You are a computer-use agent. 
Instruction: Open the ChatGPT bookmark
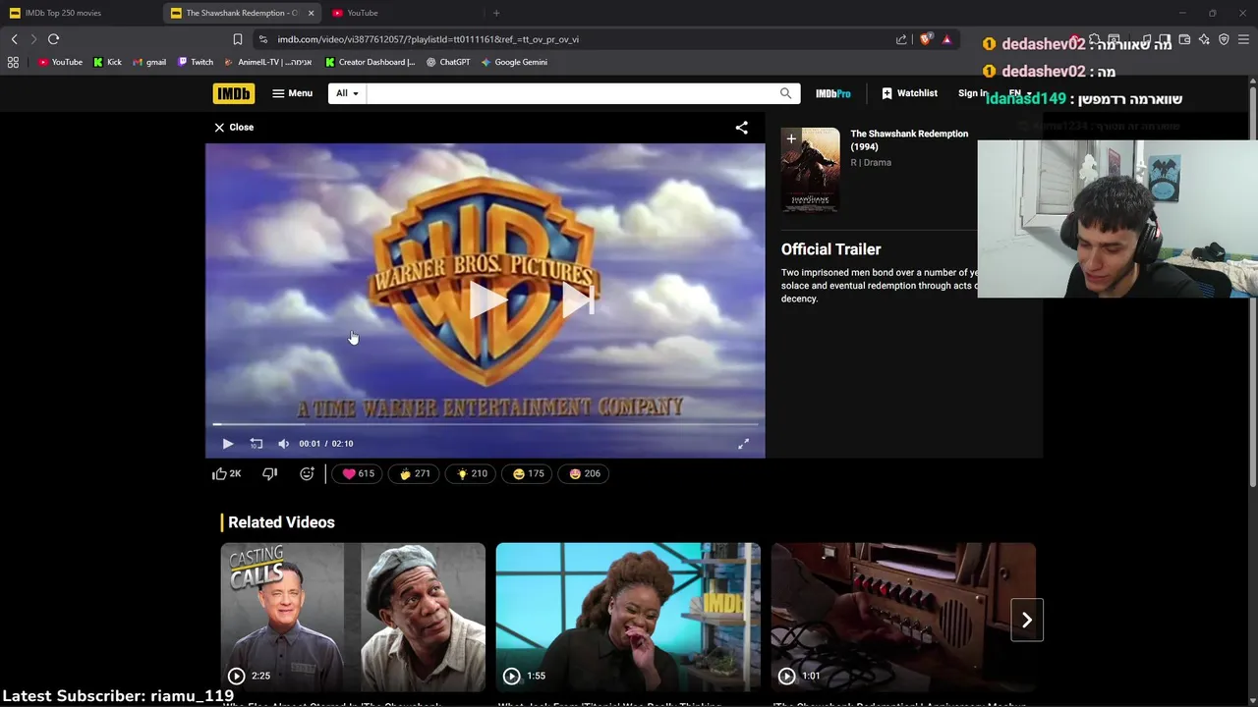[x=448, y=62]
